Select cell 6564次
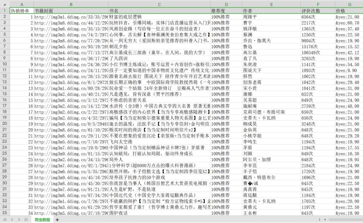Viewport: 363px width, 223px height. point(318,17)
